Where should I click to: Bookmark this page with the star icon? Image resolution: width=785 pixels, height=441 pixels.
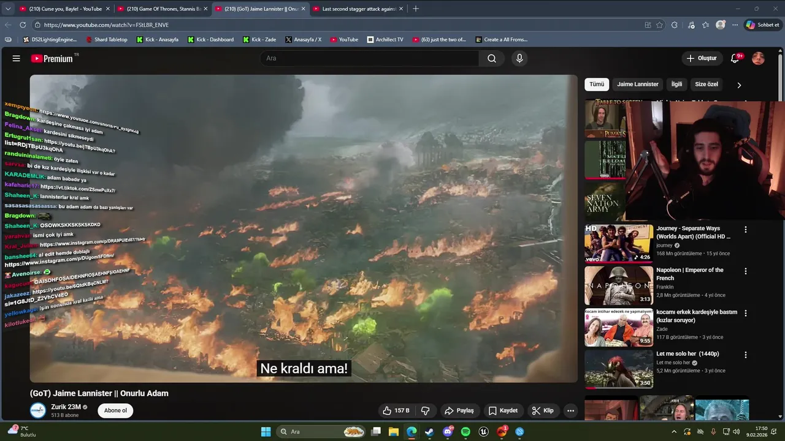pos(659,25)
